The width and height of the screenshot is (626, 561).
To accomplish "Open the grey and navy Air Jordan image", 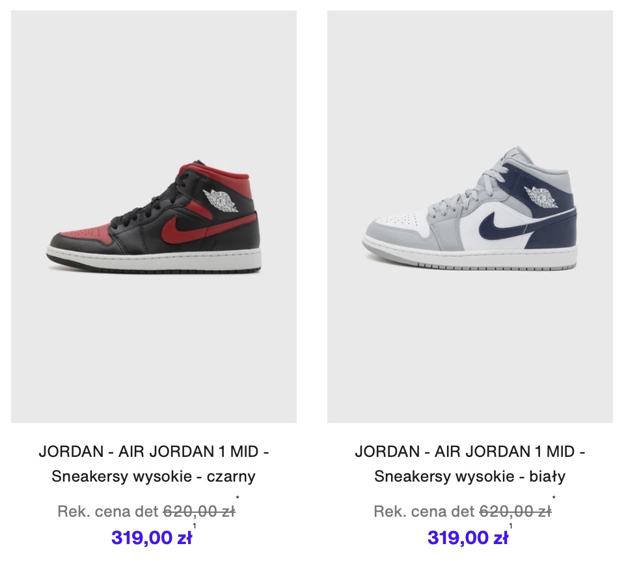I will click(x=470, y=217).
